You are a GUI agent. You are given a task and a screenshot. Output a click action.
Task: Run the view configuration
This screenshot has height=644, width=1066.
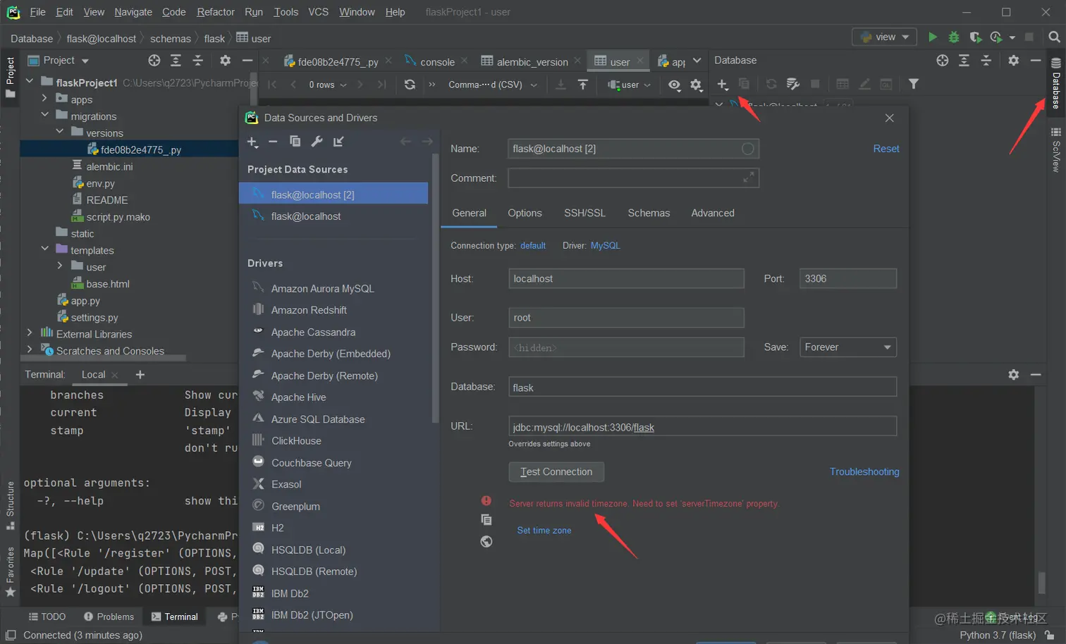coord(932,37)
